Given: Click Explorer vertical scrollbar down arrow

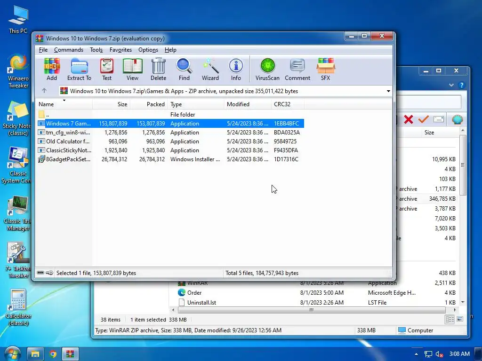Looking at the screenshot, I should [x=463, y=302].
